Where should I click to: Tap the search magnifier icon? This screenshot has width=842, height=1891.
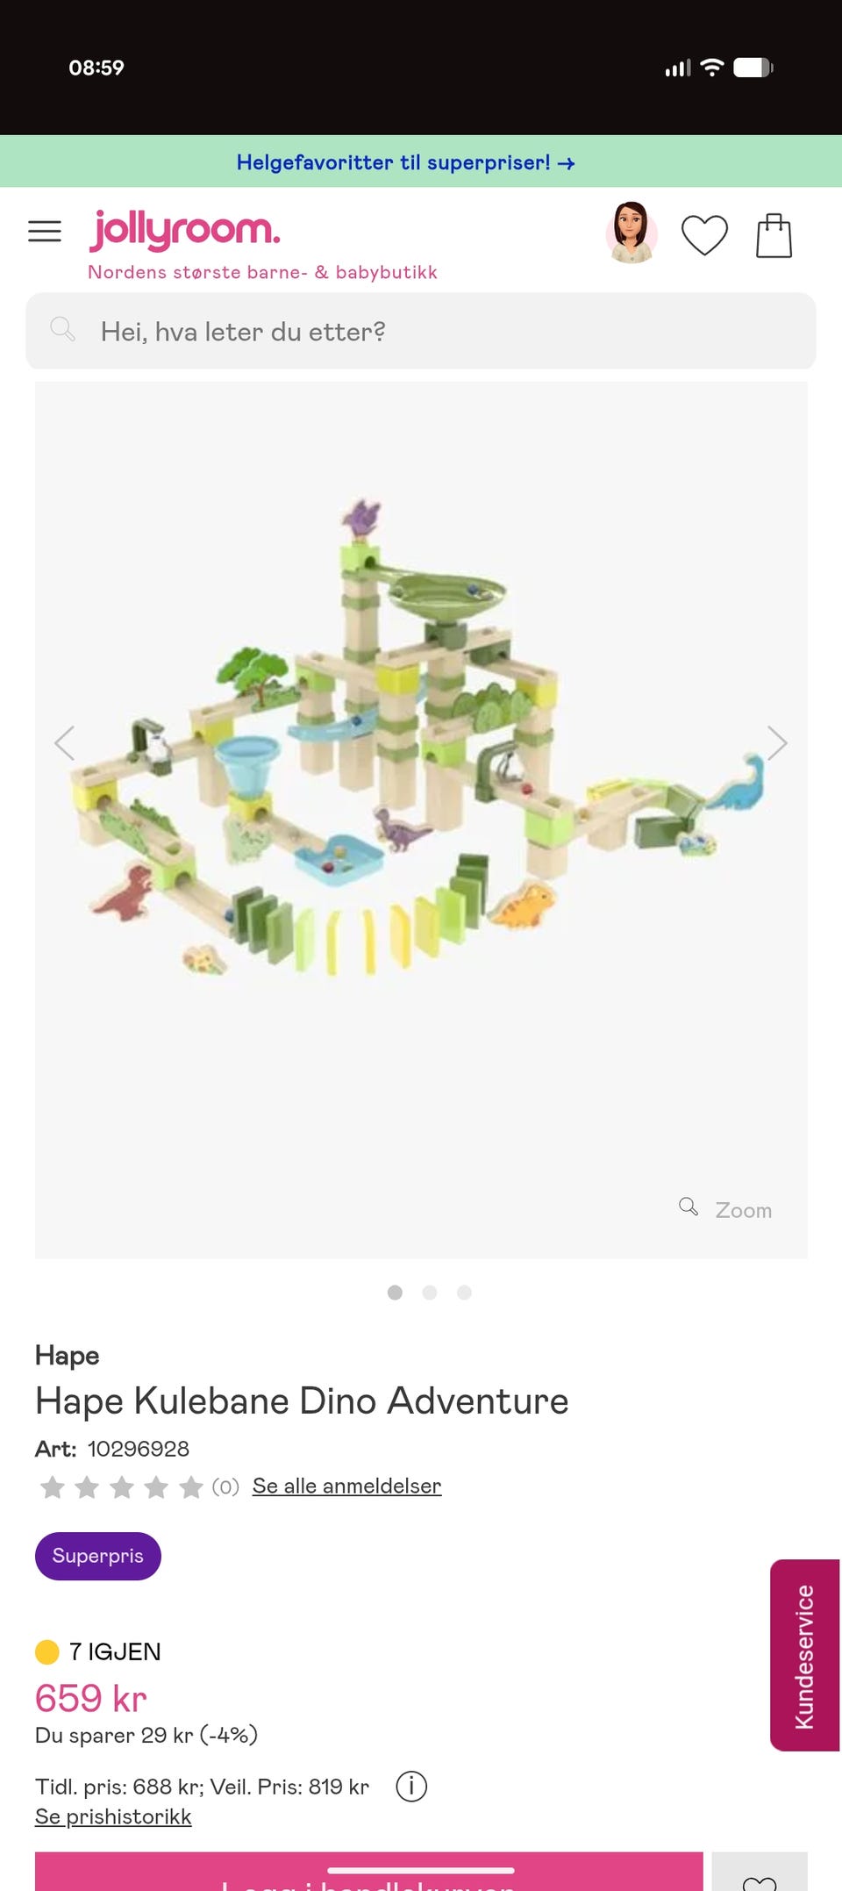[x=62, y=330]
